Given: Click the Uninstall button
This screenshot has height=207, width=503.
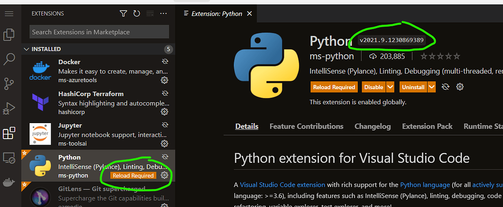Looking at the screenshot, I should click(x=413, y=87).
